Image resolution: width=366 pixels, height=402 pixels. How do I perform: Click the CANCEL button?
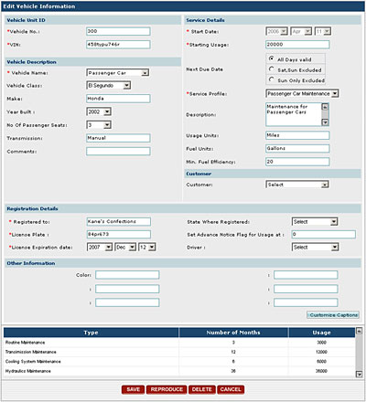pyautogui.click(x=231, y=389)
